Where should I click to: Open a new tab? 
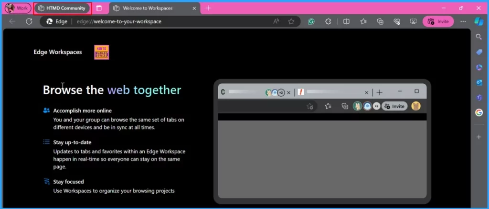(x=208, y=8)
